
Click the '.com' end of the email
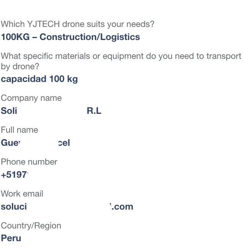(122, 207)
